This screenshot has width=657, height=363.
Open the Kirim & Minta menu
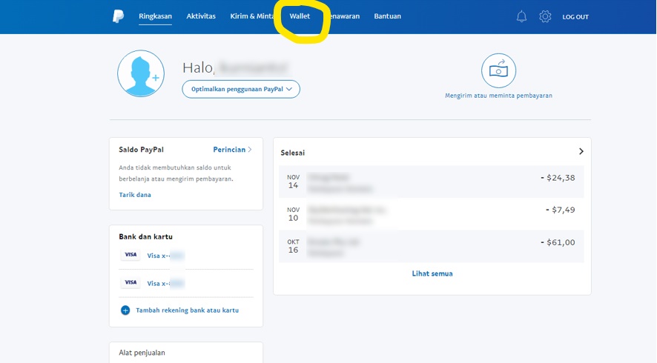click(252, 16)
